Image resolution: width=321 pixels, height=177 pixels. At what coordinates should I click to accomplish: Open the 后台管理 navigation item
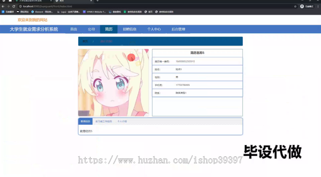(178, 29)
